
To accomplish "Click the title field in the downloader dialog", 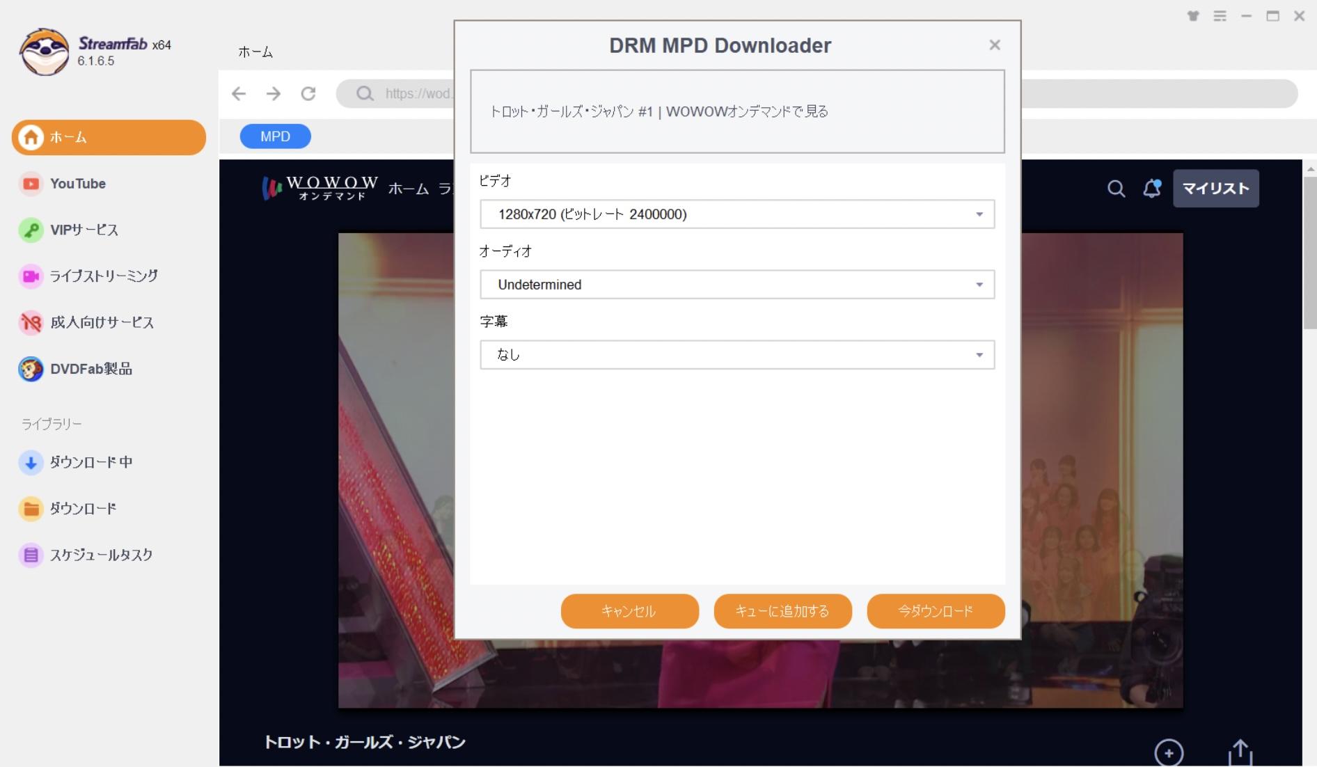I will 737,111.
